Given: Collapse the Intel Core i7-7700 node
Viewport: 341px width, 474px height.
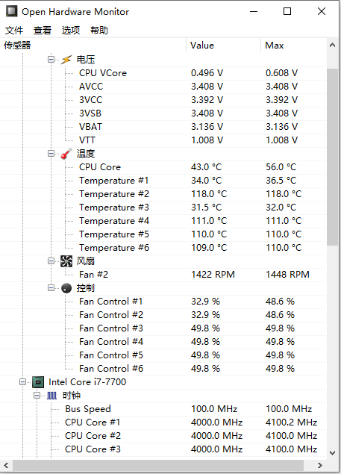Looking at the screenshot, I should pyautogui.click(x=22, y=381).
